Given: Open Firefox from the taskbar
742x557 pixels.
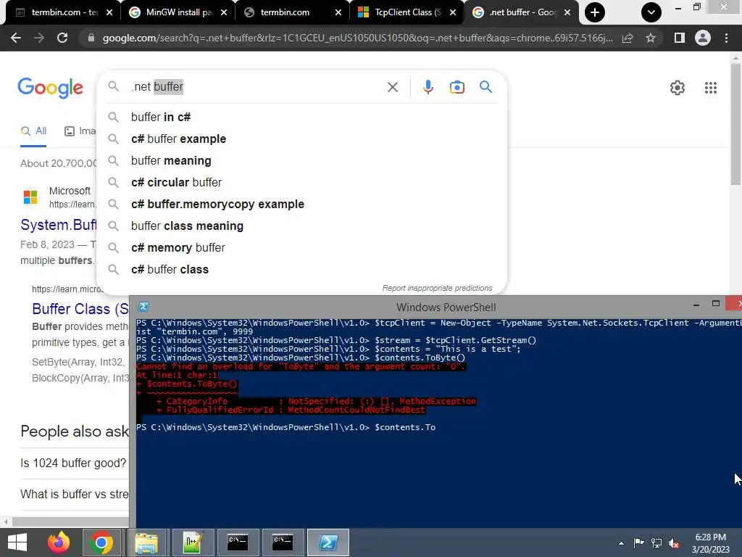Looking at the screenshot, I should click(x=59, y=542).
